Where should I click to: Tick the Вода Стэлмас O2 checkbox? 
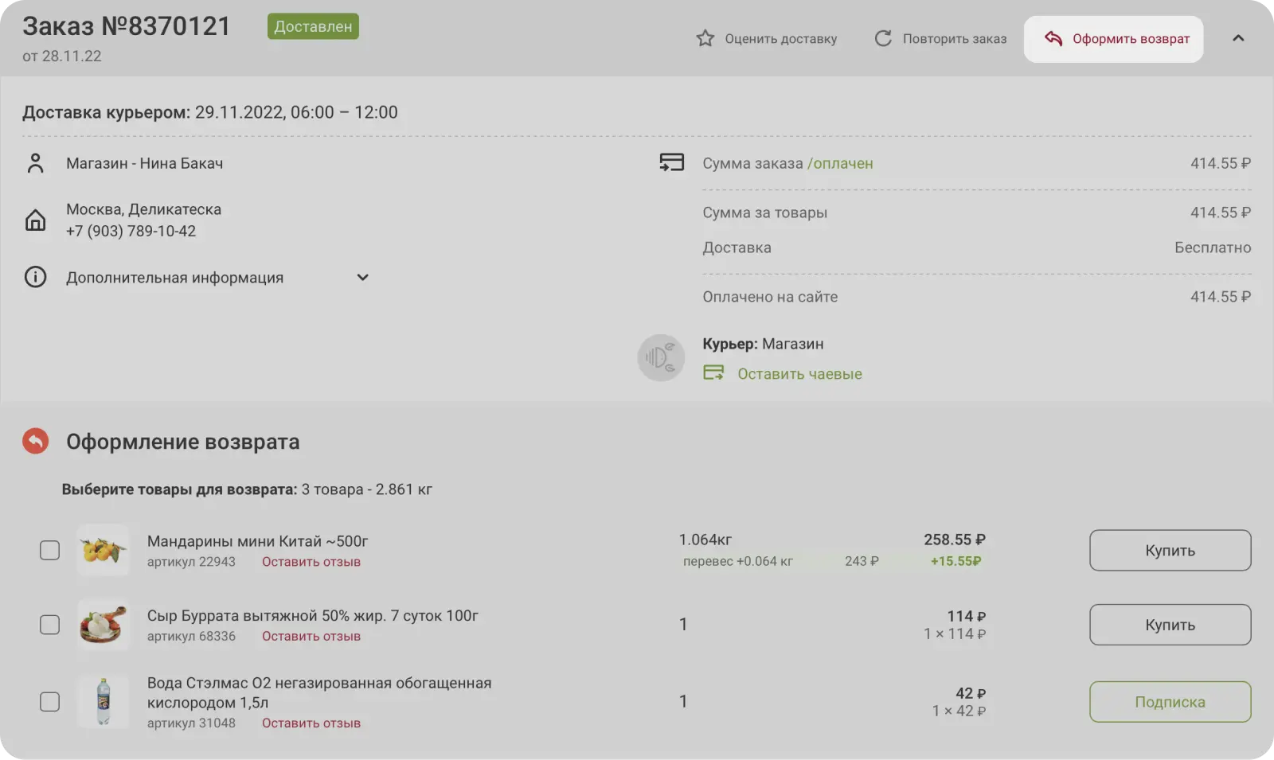tap(49, 701)
